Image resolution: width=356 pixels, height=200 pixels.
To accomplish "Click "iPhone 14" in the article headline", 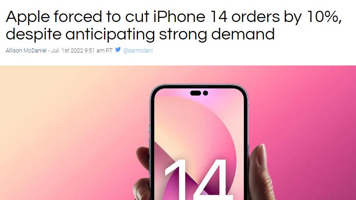I will click(x=190, y=17).
